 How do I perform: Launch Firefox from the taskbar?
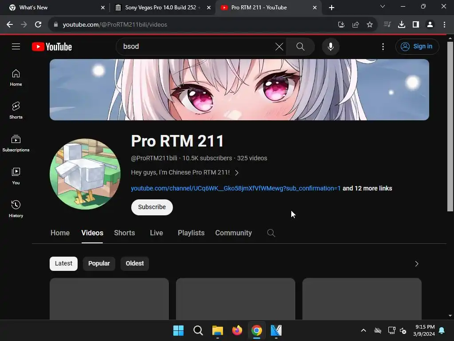237,330
